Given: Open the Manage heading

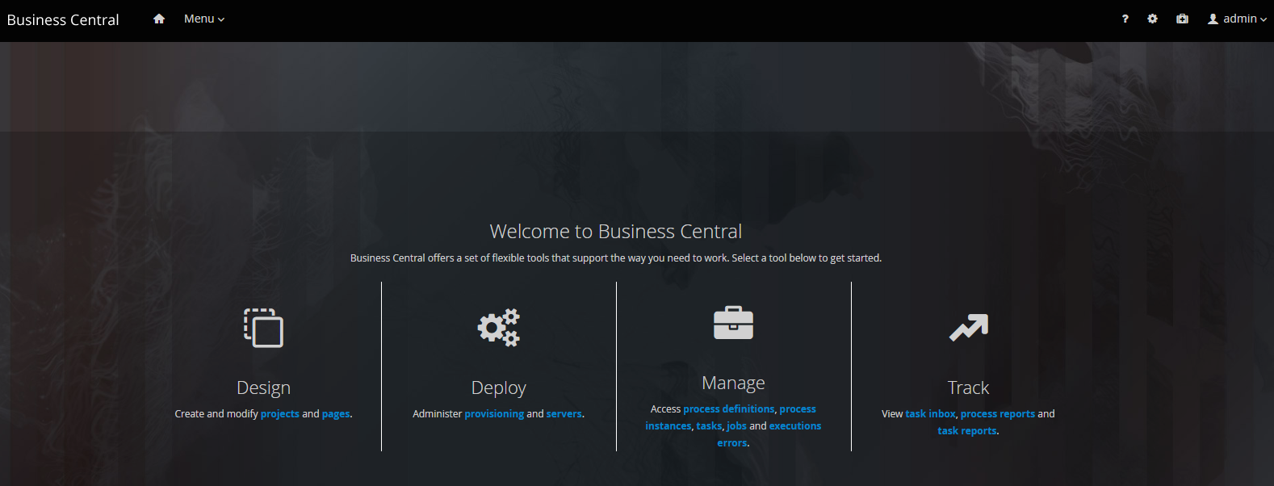Looking at the screenshot, I should pos(733,383).
